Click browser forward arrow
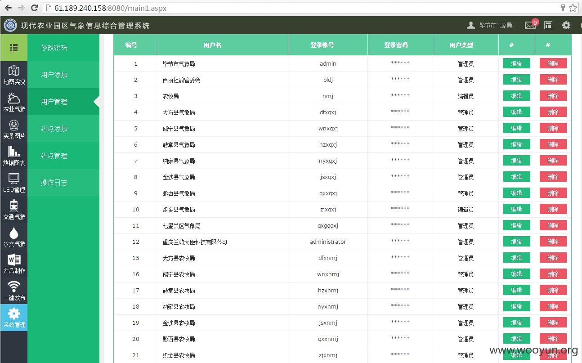 tap(21, 8)
